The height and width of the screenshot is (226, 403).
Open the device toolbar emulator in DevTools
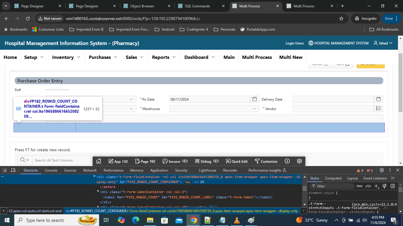click(12, 170)
